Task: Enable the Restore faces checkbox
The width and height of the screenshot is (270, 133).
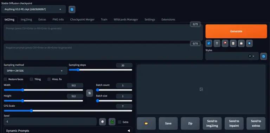Action: pos(6,79)
